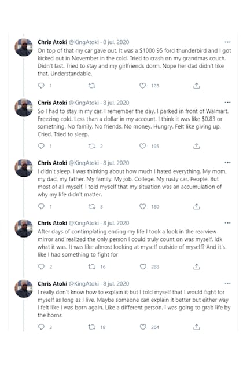The image size is (243, 365).
Task: Open the @KingAtoki handle on the last tweet
Action: (x=84, y=284)
